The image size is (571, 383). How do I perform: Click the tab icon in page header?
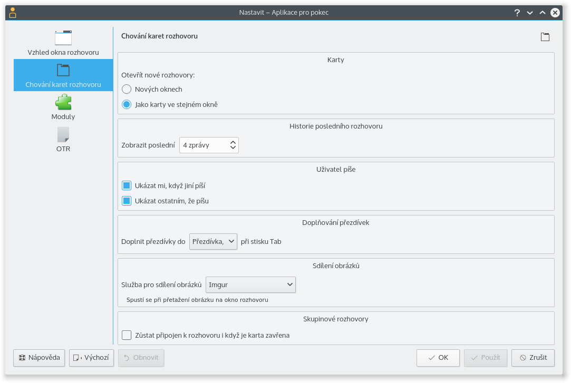545,37
